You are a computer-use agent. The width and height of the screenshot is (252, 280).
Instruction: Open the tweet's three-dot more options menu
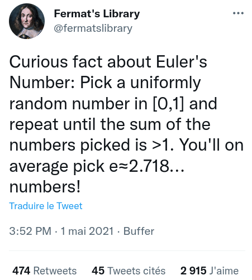tap(238, 13)
